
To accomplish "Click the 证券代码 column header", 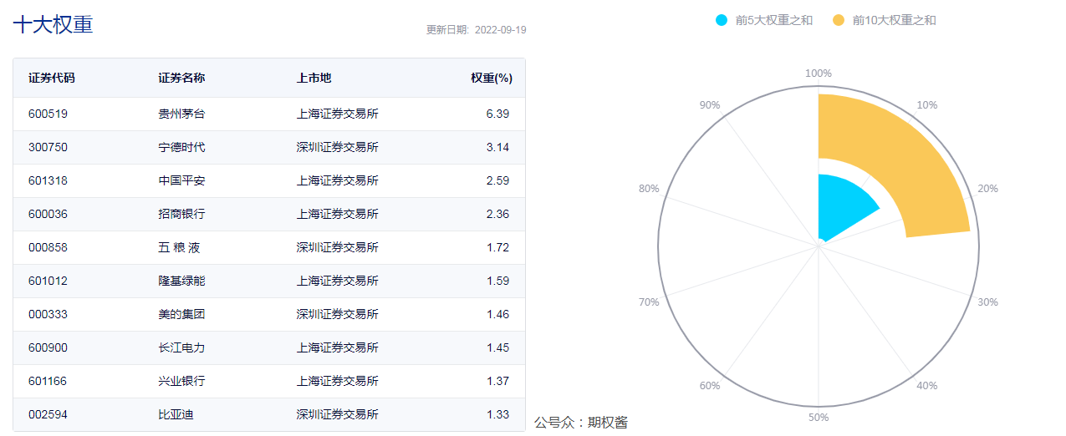I will [52, 78].
